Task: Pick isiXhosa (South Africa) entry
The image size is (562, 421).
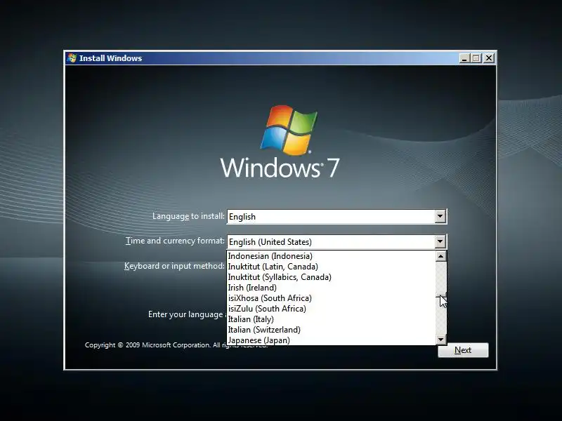Action: point(331,298)
